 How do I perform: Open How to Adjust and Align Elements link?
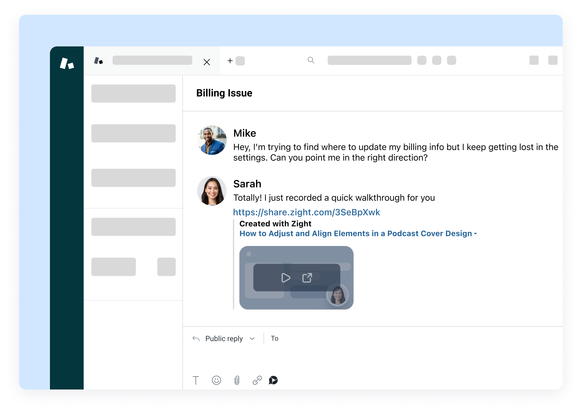355,234
